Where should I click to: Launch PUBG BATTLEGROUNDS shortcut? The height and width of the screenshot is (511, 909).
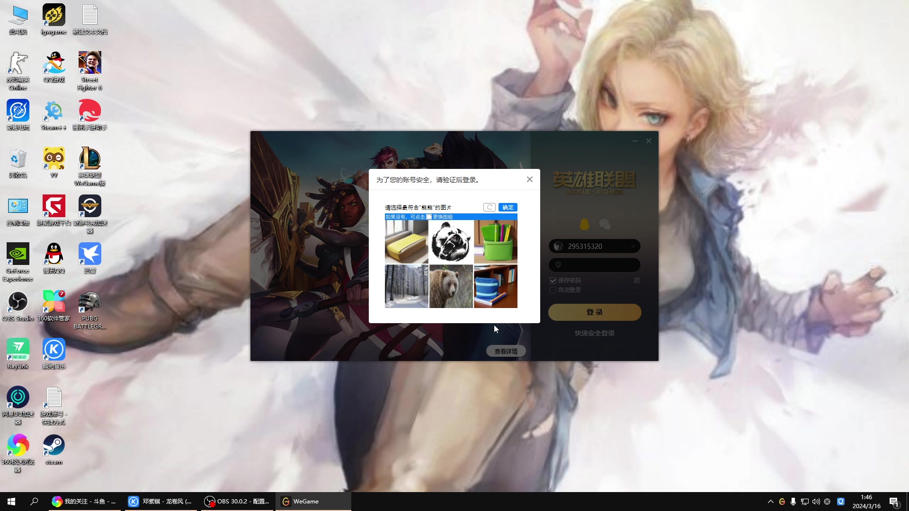point(90,310)
